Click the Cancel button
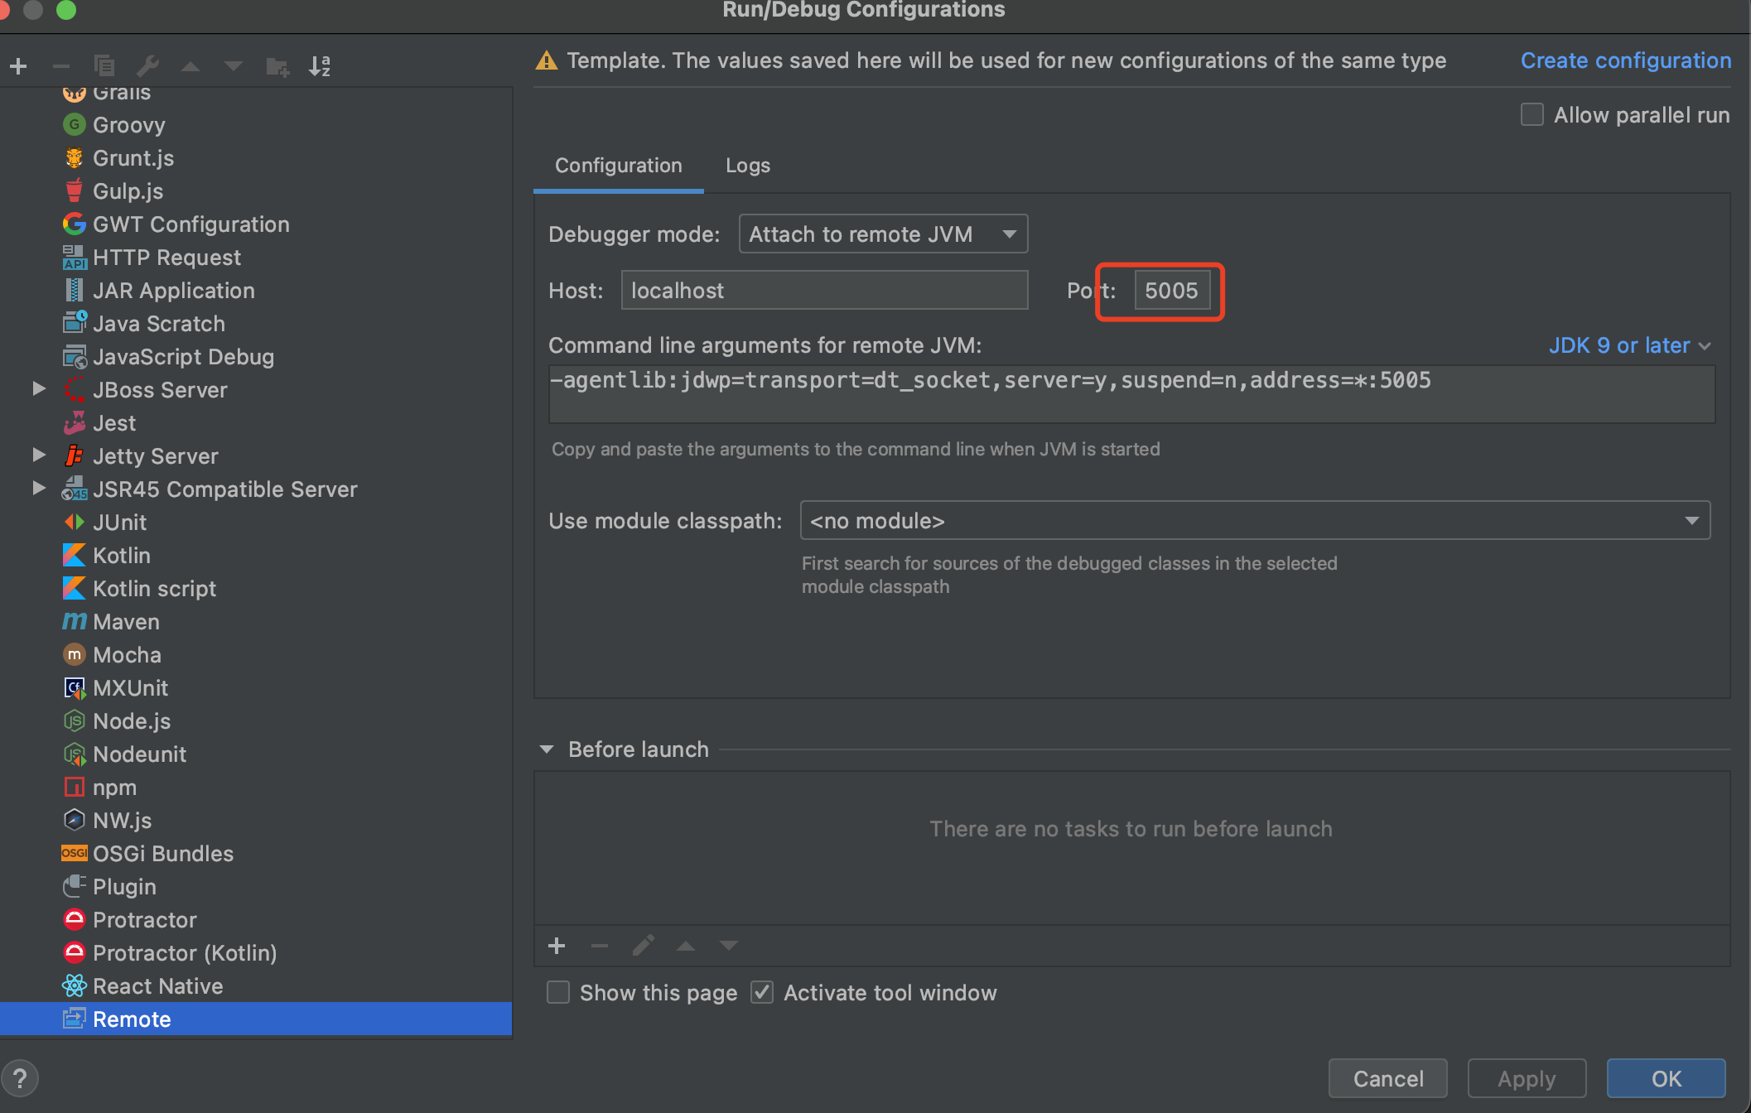Screen dimensions: 1751x1113 1388,1078
